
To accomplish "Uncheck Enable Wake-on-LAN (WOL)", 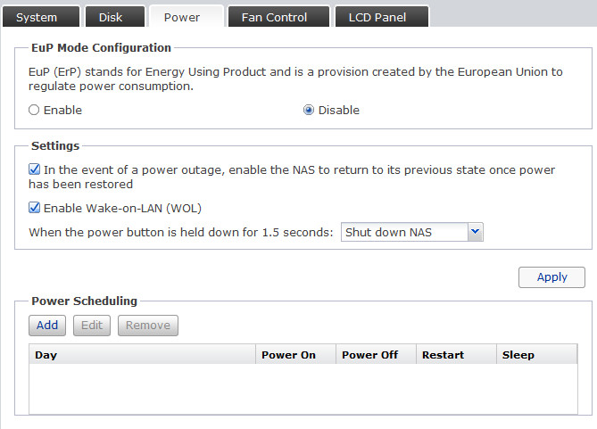I will [35, 209].
